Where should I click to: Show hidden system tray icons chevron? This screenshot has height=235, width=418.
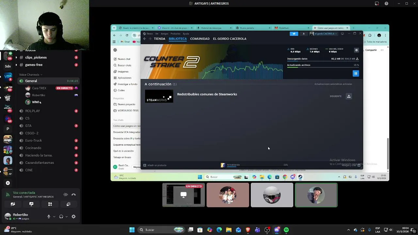[348, 230]
